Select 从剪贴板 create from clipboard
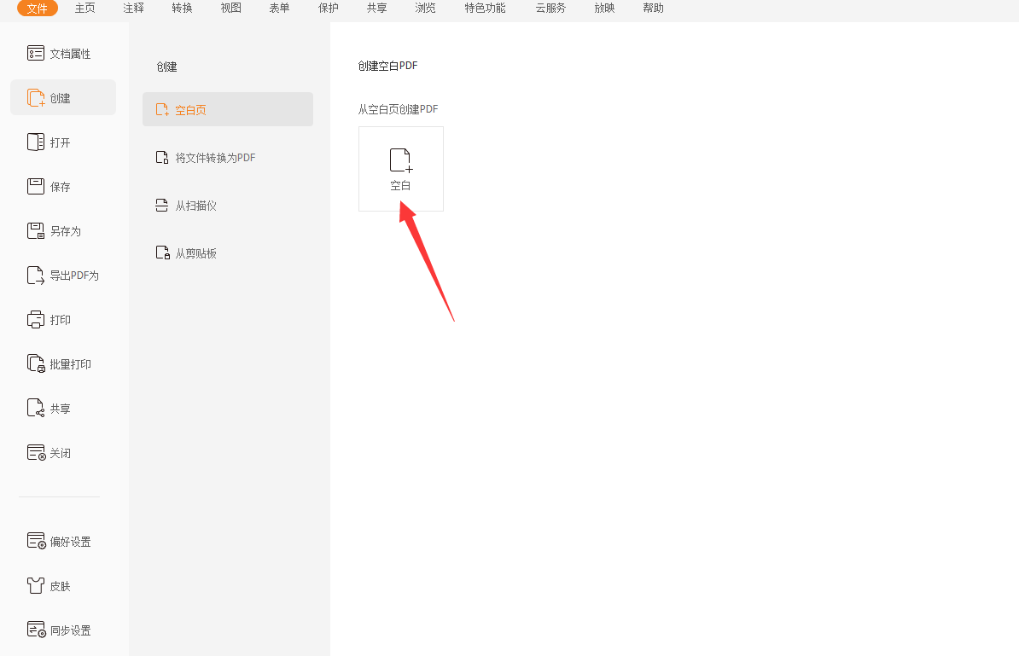Image resolution: width=1019 pixels, height=656 pixels. pyautogui.click(x=195, y=253)
